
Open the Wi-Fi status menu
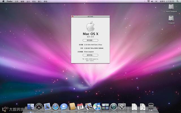coord(148,1)
